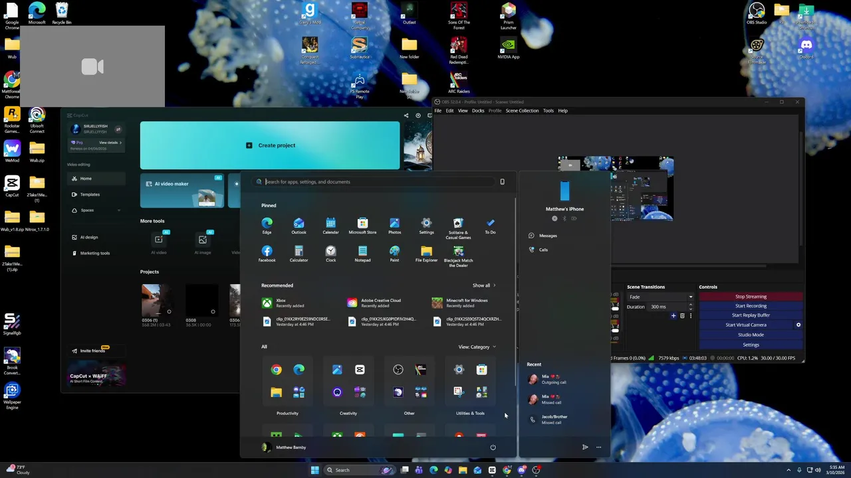Open the File menu in OBS
This screenshot has width=851, height=478.
point(438,111)
